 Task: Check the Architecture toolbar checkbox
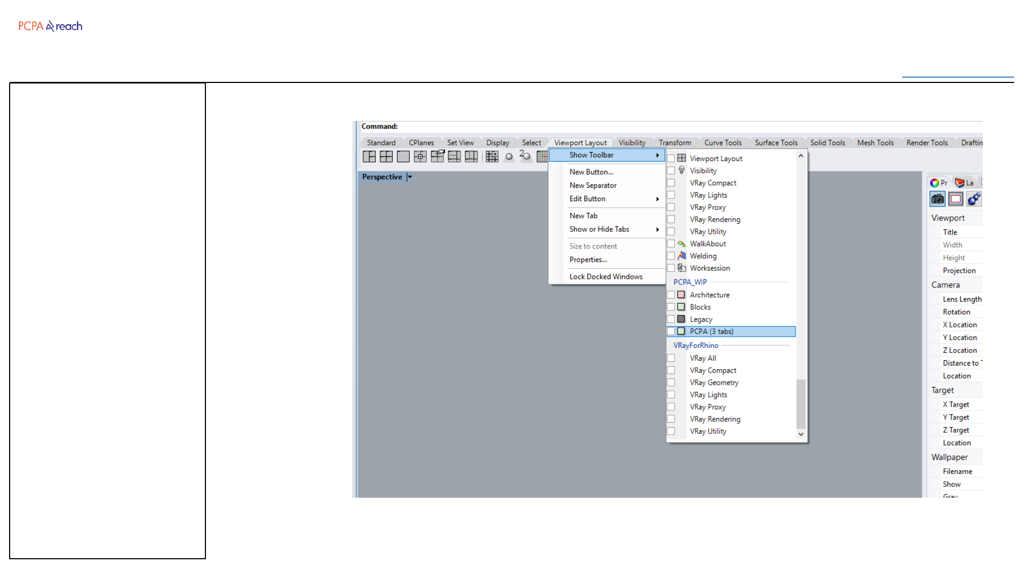(671, 295)
